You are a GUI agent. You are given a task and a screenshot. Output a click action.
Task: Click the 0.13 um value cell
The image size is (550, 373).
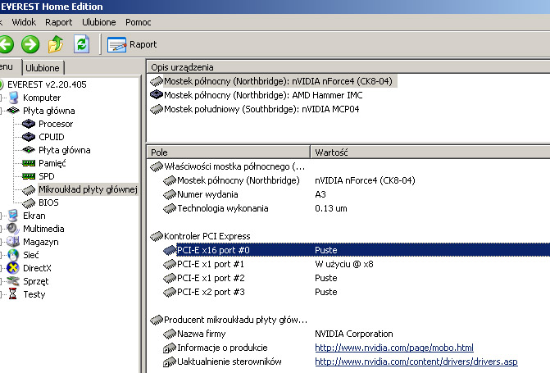tap(331, 208)
